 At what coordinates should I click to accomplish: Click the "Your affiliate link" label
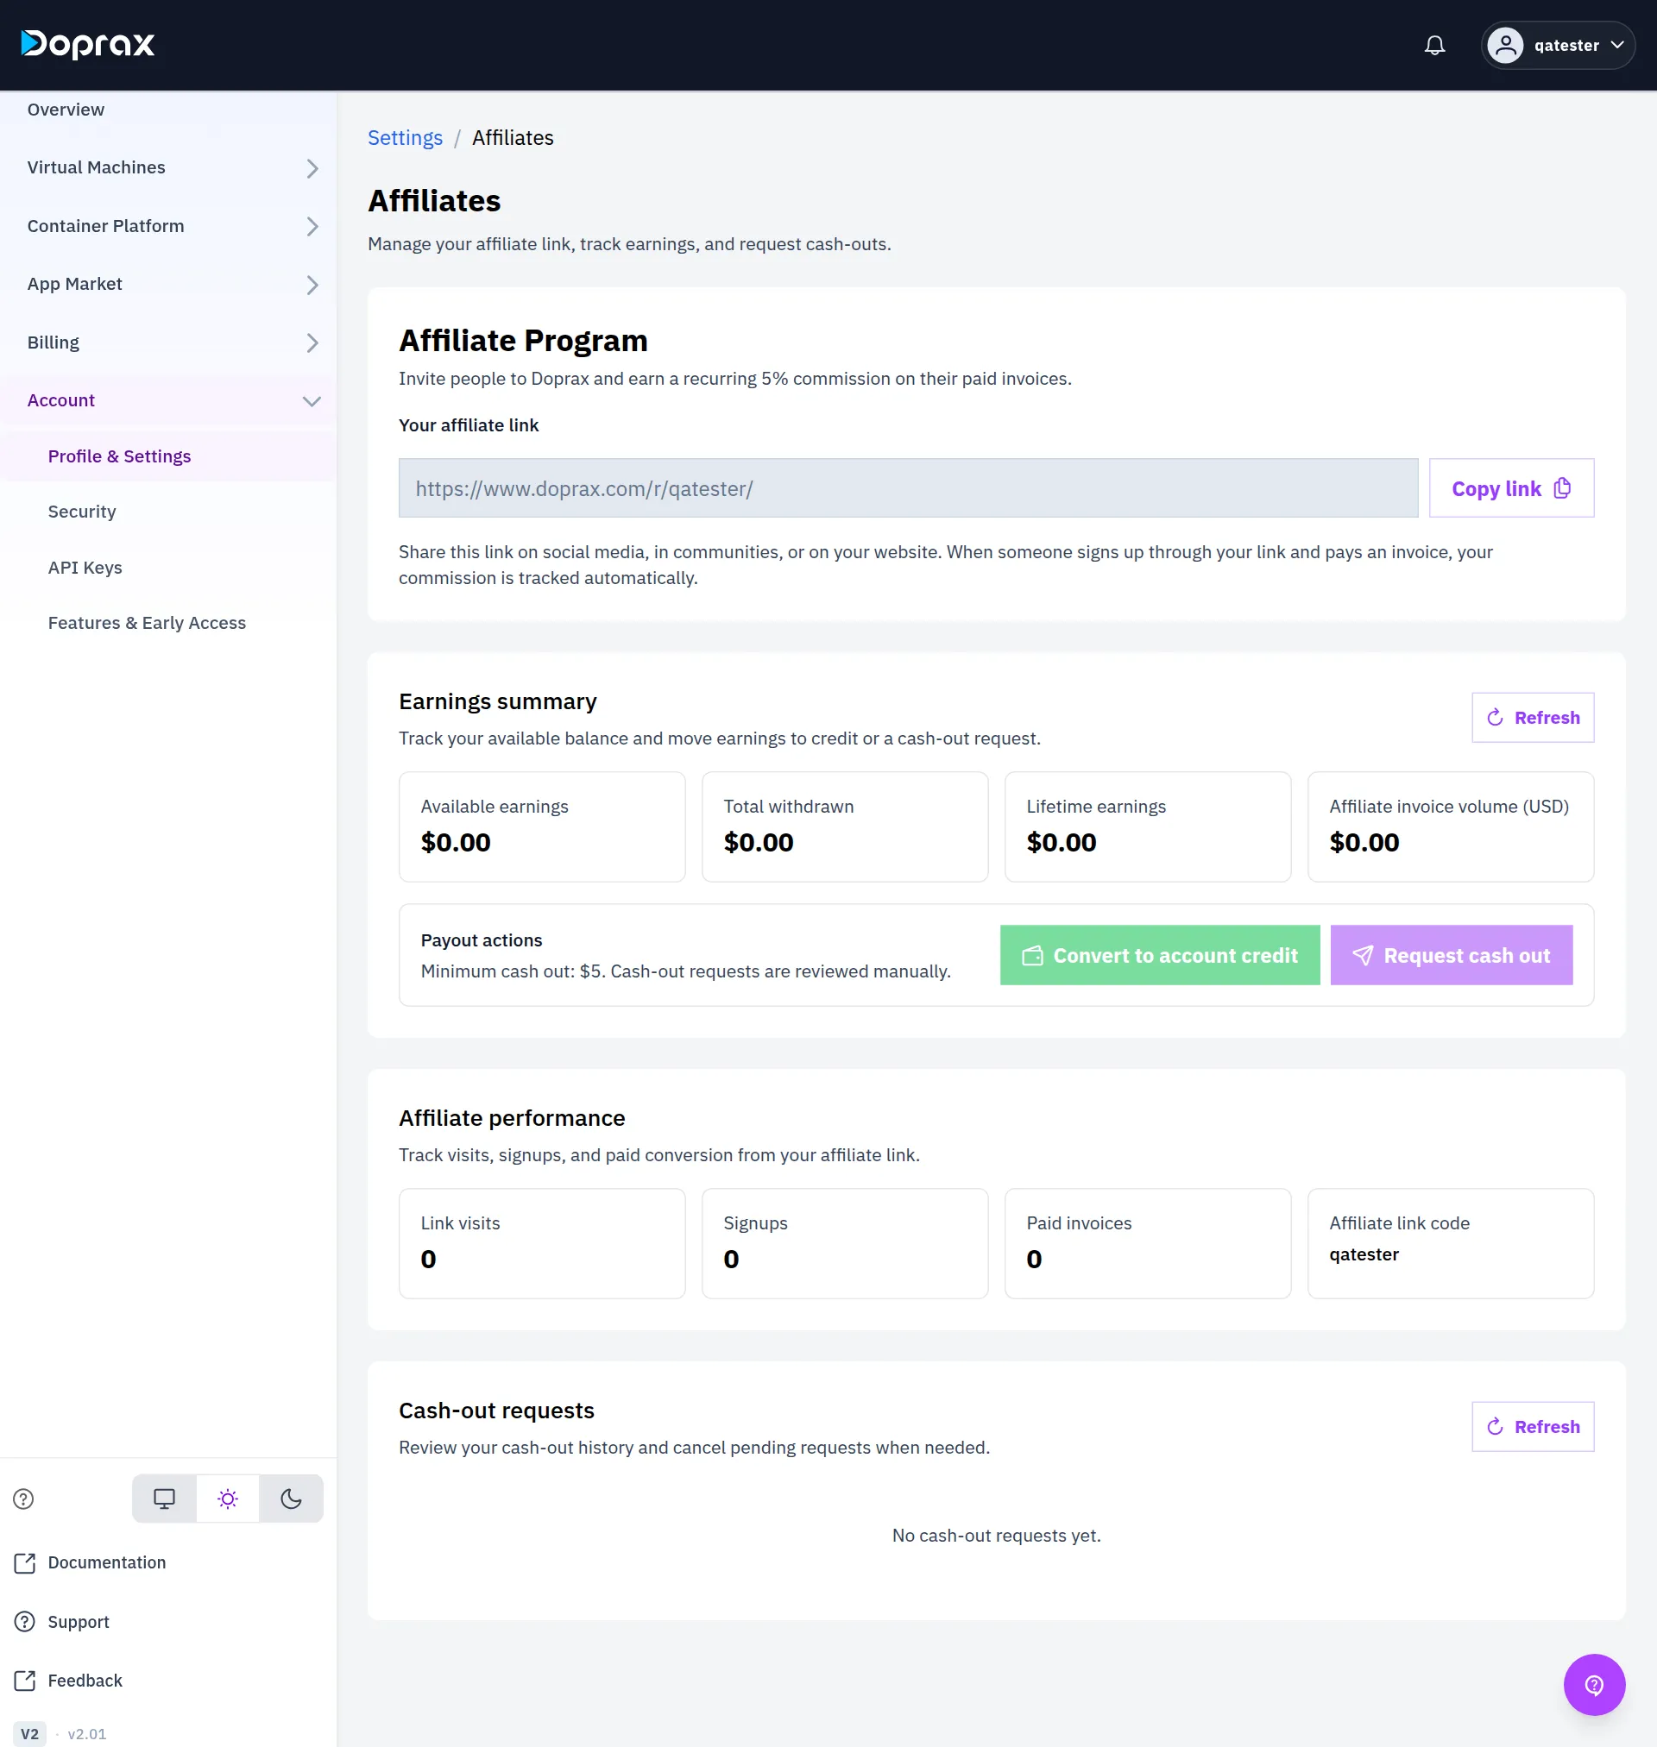(x=468, y=425)
